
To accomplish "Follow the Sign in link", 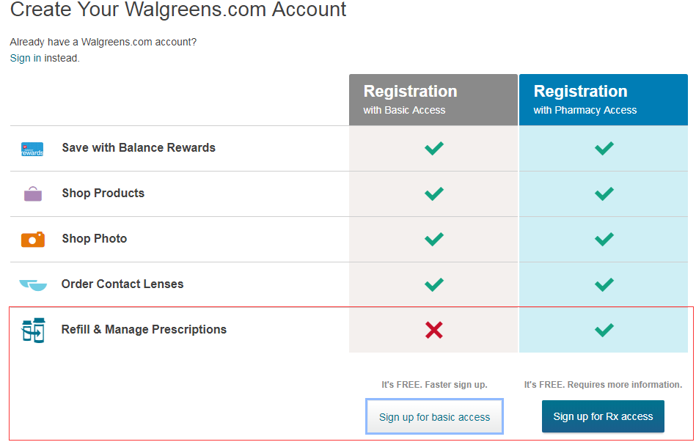I will tap(25, 58).
